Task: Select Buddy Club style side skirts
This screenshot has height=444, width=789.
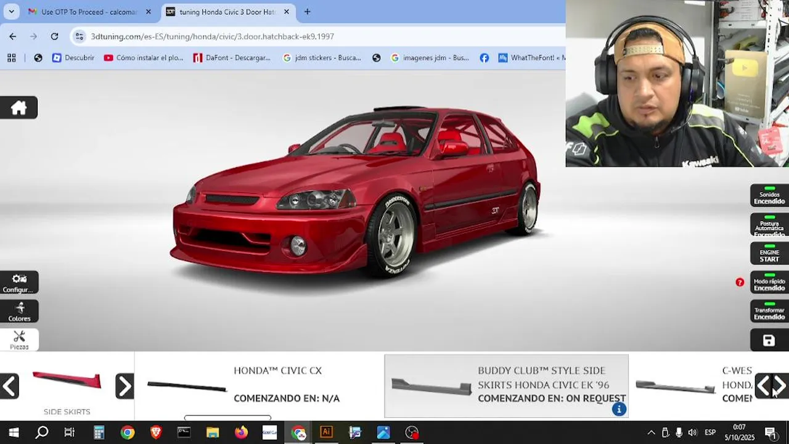Action: (x=506, y=386)
